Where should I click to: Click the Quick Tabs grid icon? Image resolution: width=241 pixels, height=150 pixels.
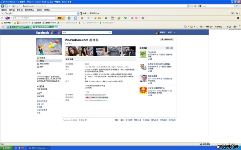point(3,27)
